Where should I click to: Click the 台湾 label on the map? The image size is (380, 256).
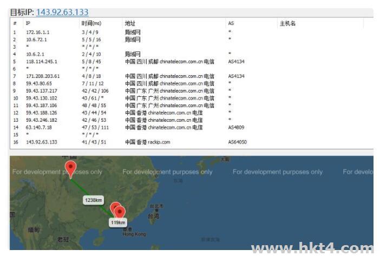[x=154, y=216]
